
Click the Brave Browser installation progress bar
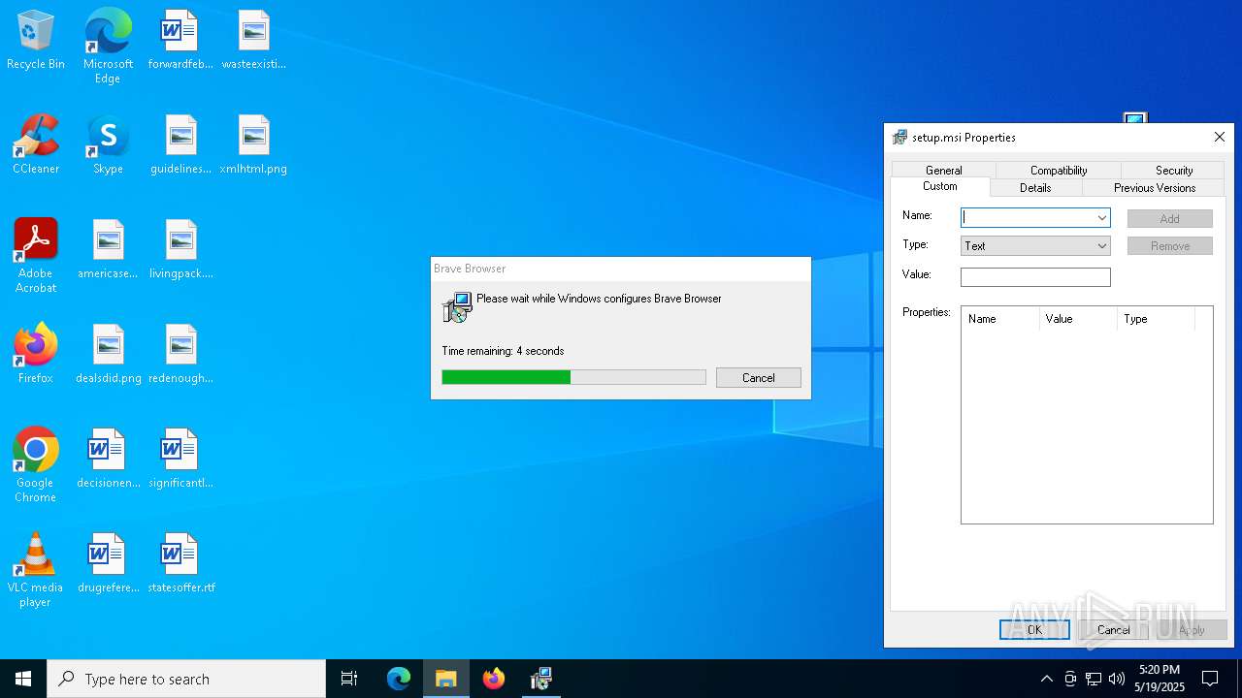tap(573, 377)
